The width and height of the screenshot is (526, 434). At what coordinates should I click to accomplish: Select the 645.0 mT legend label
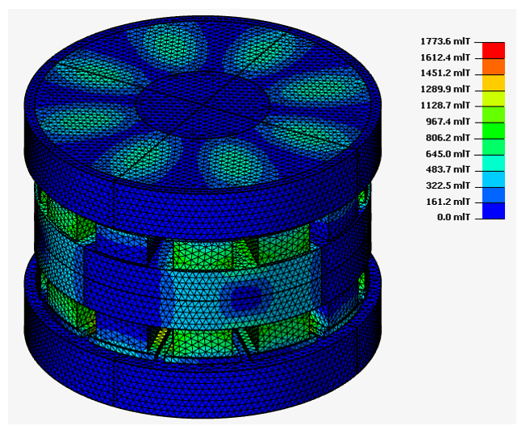[x=448, y=153]
